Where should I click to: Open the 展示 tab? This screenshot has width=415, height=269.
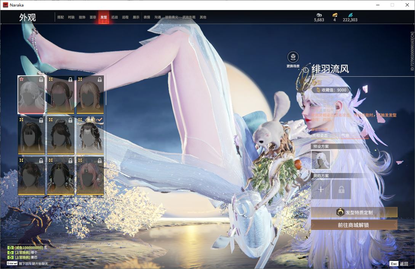point(136,17)
